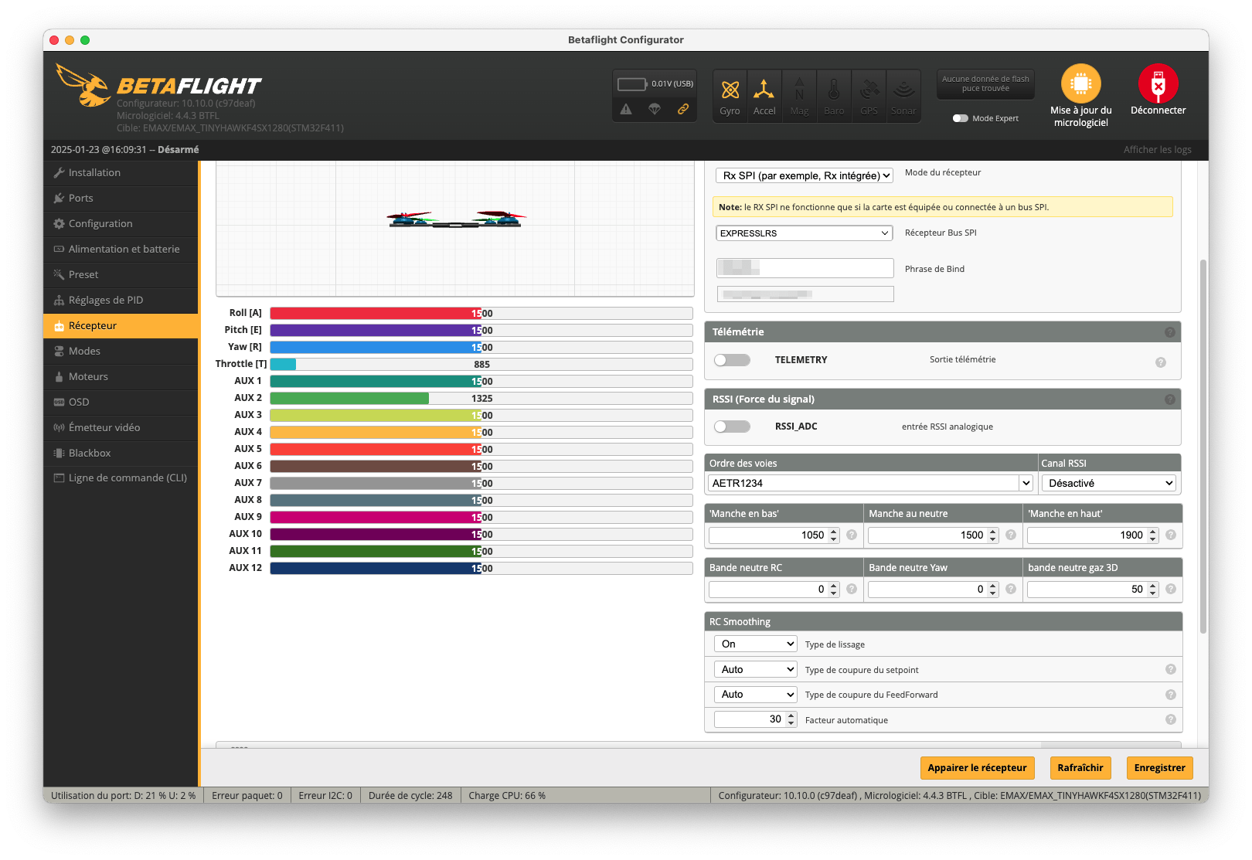The image size is (1252, 860).
Task: Click the link status icon
Action: (x=683, y=109)
